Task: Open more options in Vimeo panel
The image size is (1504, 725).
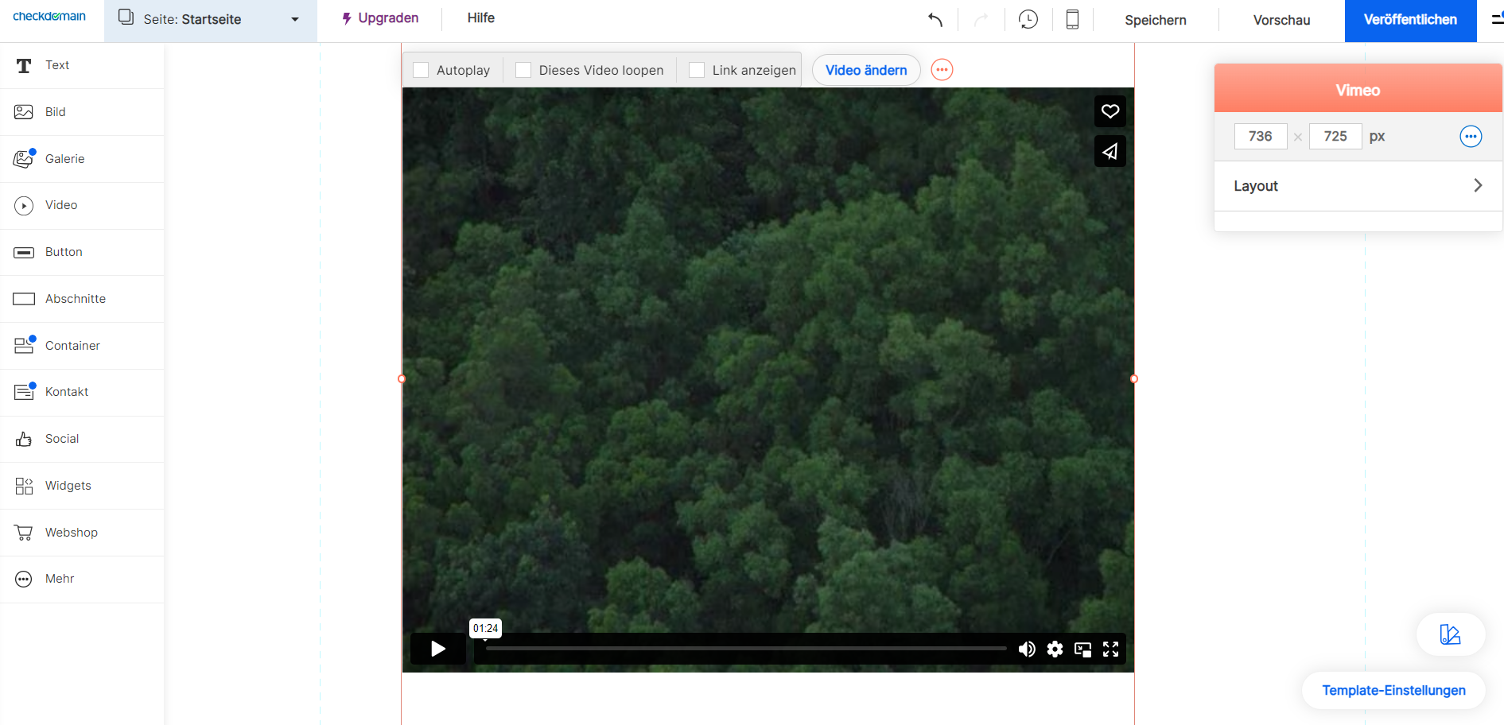Action: 1471,137
